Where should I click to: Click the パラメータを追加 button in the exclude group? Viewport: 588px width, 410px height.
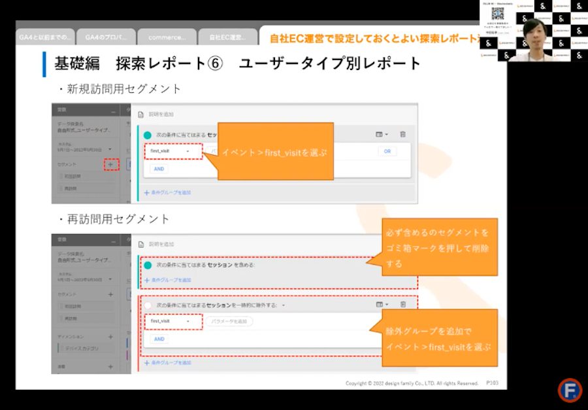click(229, 321)
